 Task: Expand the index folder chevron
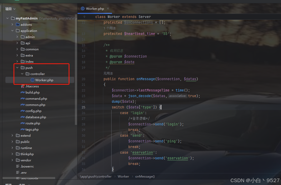pyautogui.click(x=17, y=61)
